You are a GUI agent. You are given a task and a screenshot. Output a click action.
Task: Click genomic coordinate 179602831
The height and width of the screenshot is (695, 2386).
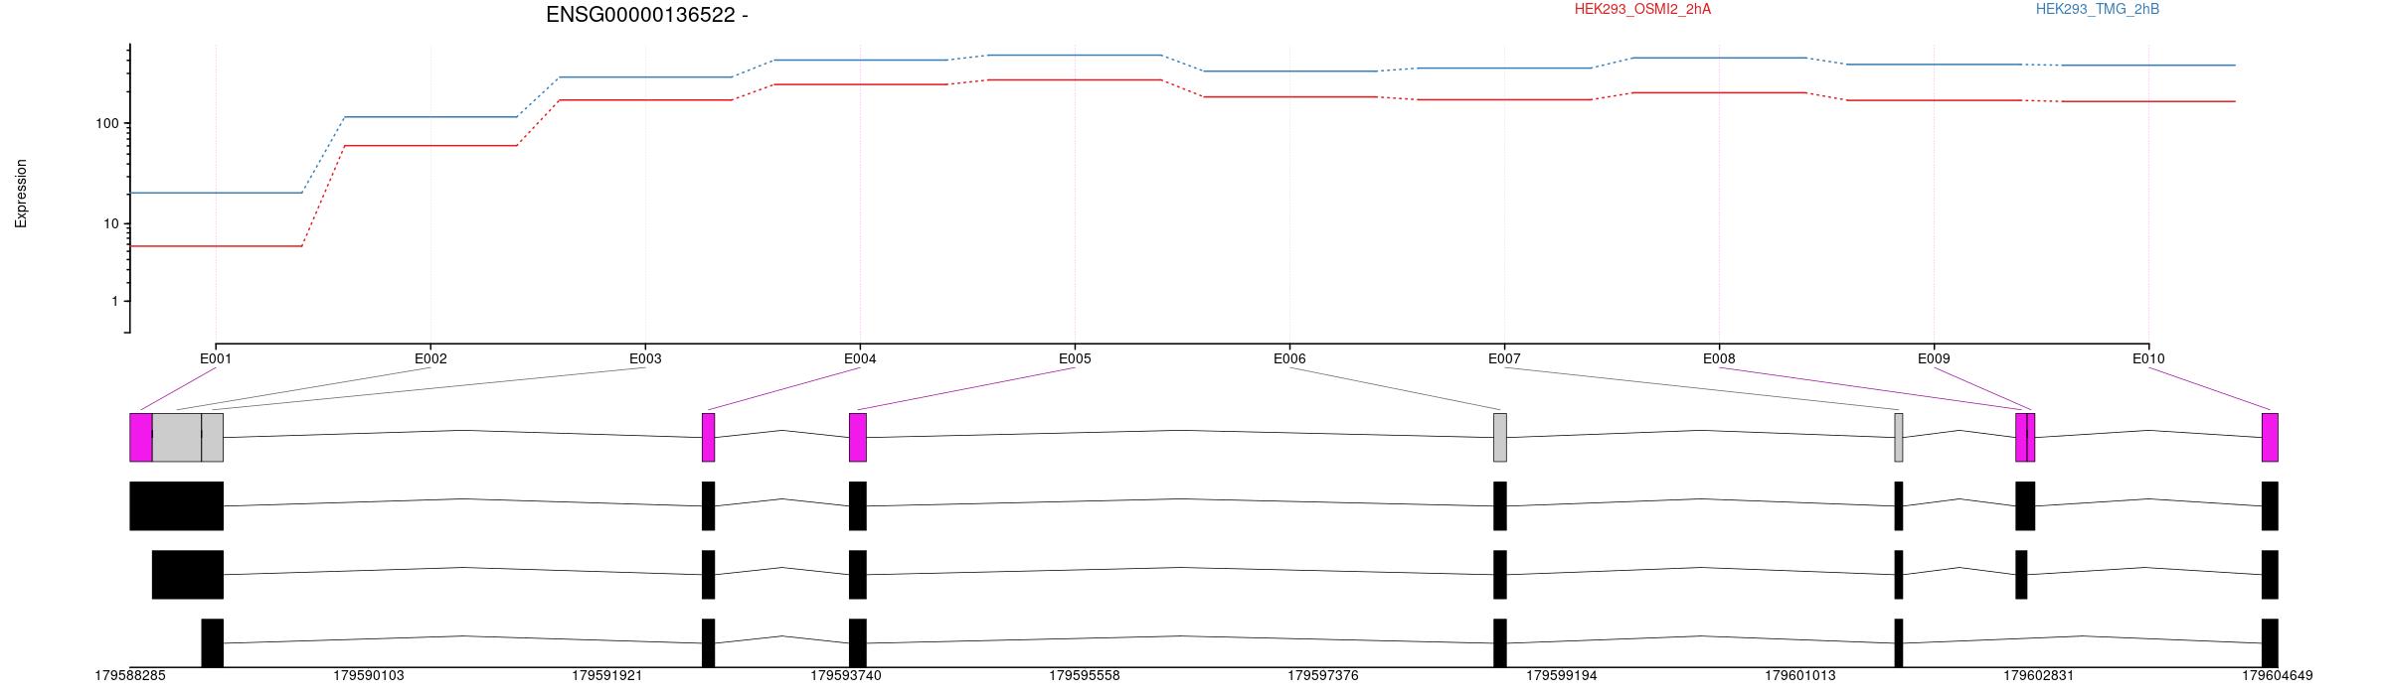click(x=2039, y=676)
